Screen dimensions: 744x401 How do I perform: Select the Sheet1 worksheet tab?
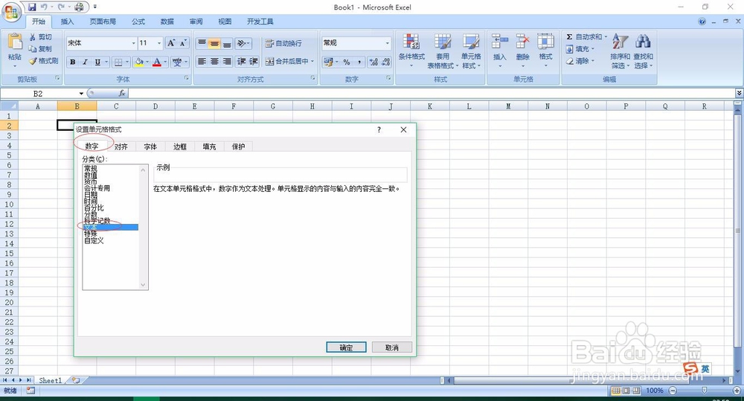pyautogui.click(x=51, y=380)
